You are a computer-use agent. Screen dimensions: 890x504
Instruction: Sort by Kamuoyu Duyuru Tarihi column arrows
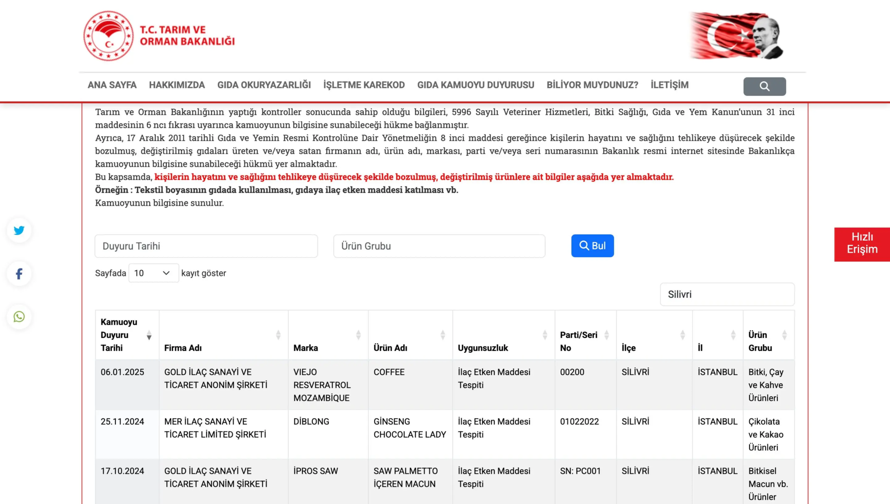(x=149, y=335)
